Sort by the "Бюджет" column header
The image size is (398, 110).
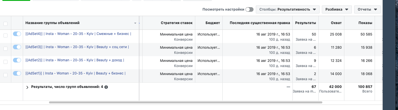(x=213, y=23)
